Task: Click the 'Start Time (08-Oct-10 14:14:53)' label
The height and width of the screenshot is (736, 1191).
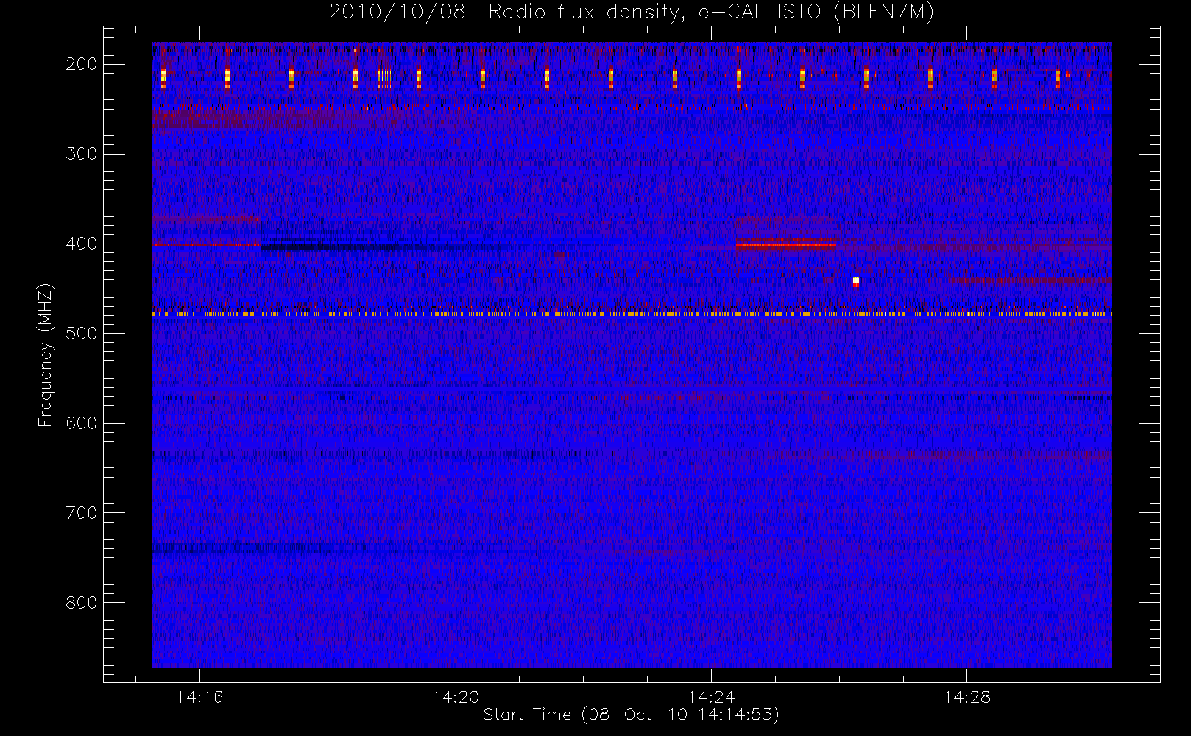Action: [x=631, y=715]
